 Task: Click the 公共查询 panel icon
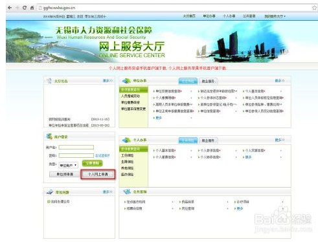coord(127,192)
